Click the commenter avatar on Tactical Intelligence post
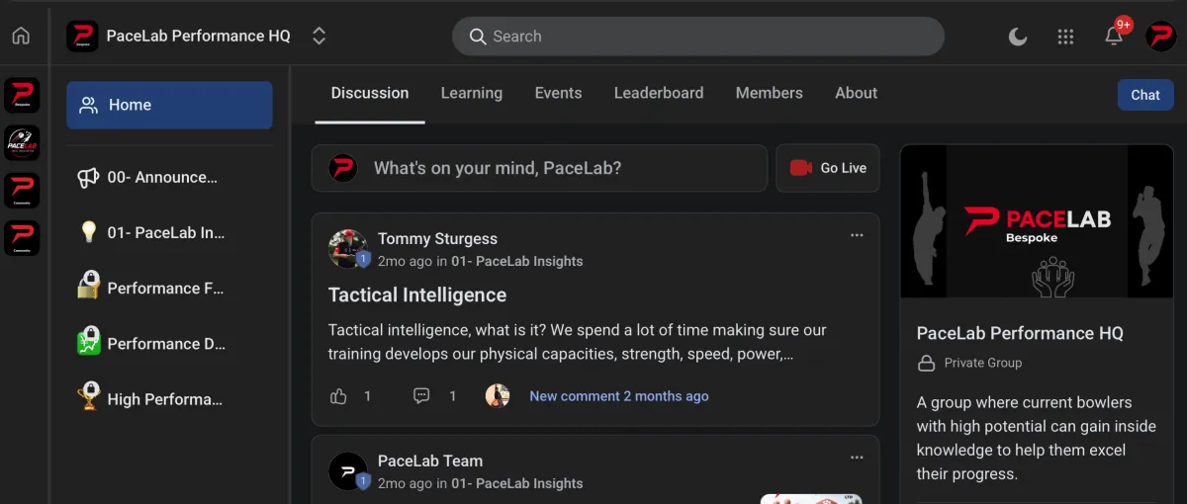This screenshot has height=504, width=1187. pos(498,395)
